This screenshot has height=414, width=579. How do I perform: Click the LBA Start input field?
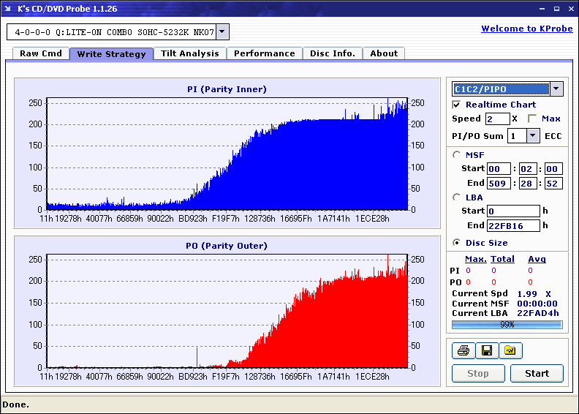pyautogui.click(x=513, y=211)
